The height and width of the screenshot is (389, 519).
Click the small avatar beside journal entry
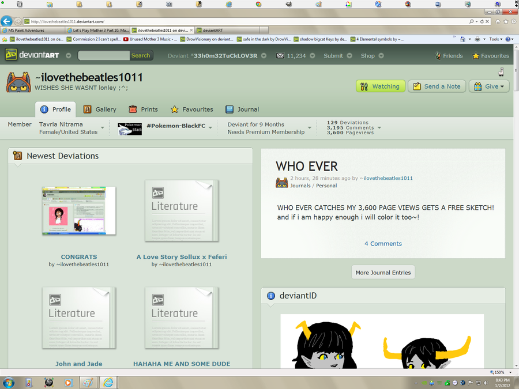(281, 182)
